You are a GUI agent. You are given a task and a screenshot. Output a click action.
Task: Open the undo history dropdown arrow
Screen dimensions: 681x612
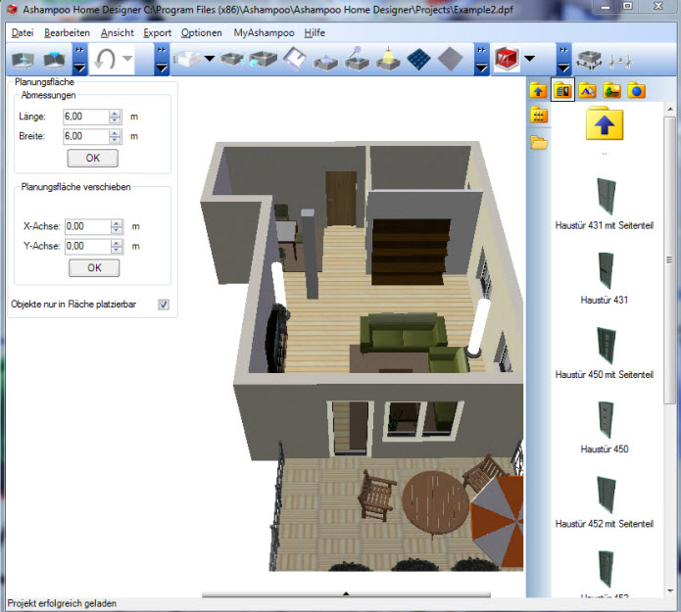[x=127, y=58]
